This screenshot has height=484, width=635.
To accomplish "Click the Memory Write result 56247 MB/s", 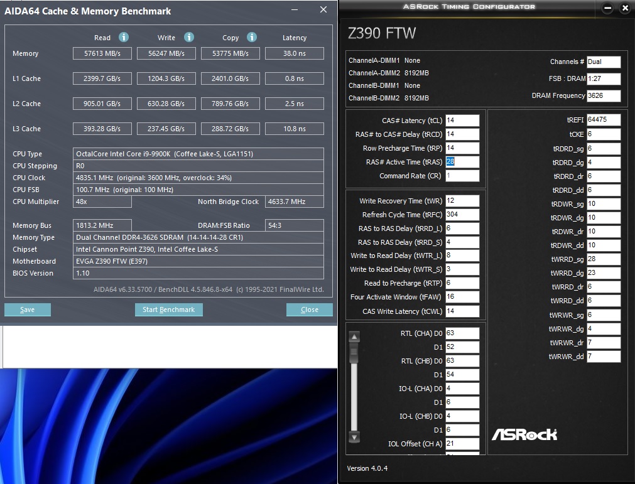I will 166,53.
